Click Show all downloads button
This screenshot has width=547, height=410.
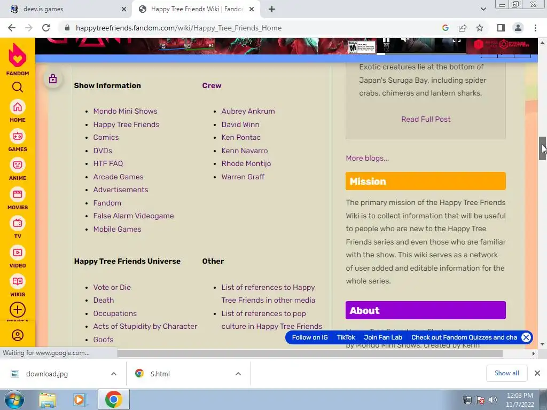coord(506,373)
